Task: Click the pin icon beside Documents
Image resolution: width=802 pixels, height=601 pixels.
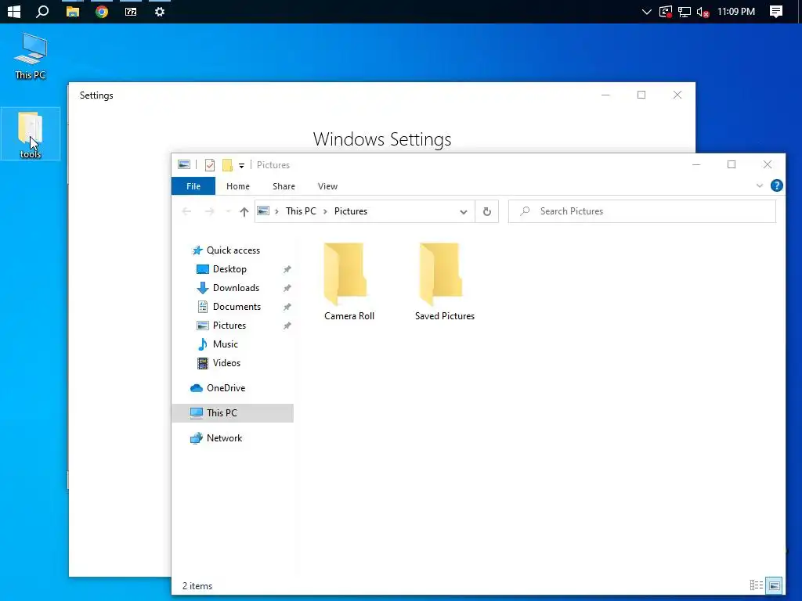Action: click(287, 307)
